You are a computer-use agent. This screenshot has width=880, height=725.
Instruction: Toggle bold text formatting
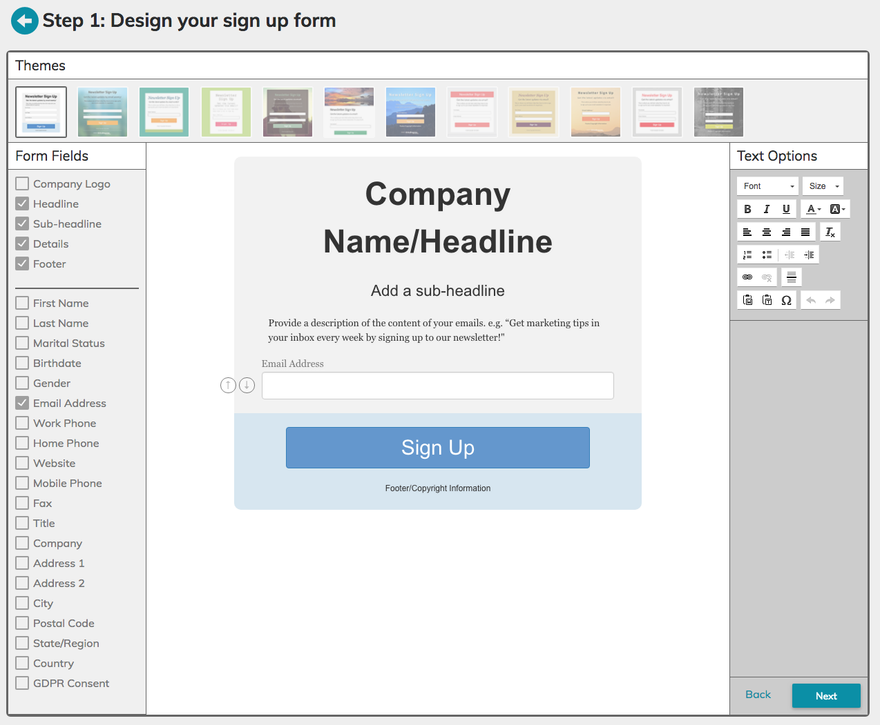pyautogui.click(x=747, y=208)
